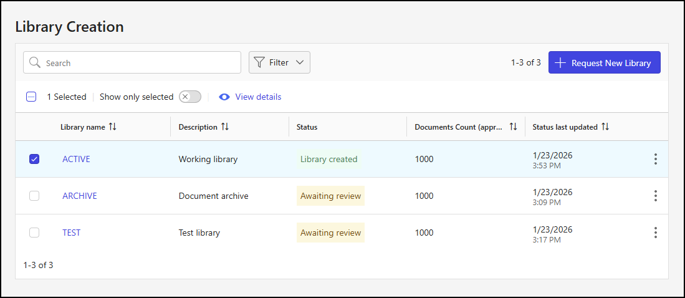This screenshot has width=685, height=298.
Task: Sort by Library name arrows
Action: (x=113, y=127)
